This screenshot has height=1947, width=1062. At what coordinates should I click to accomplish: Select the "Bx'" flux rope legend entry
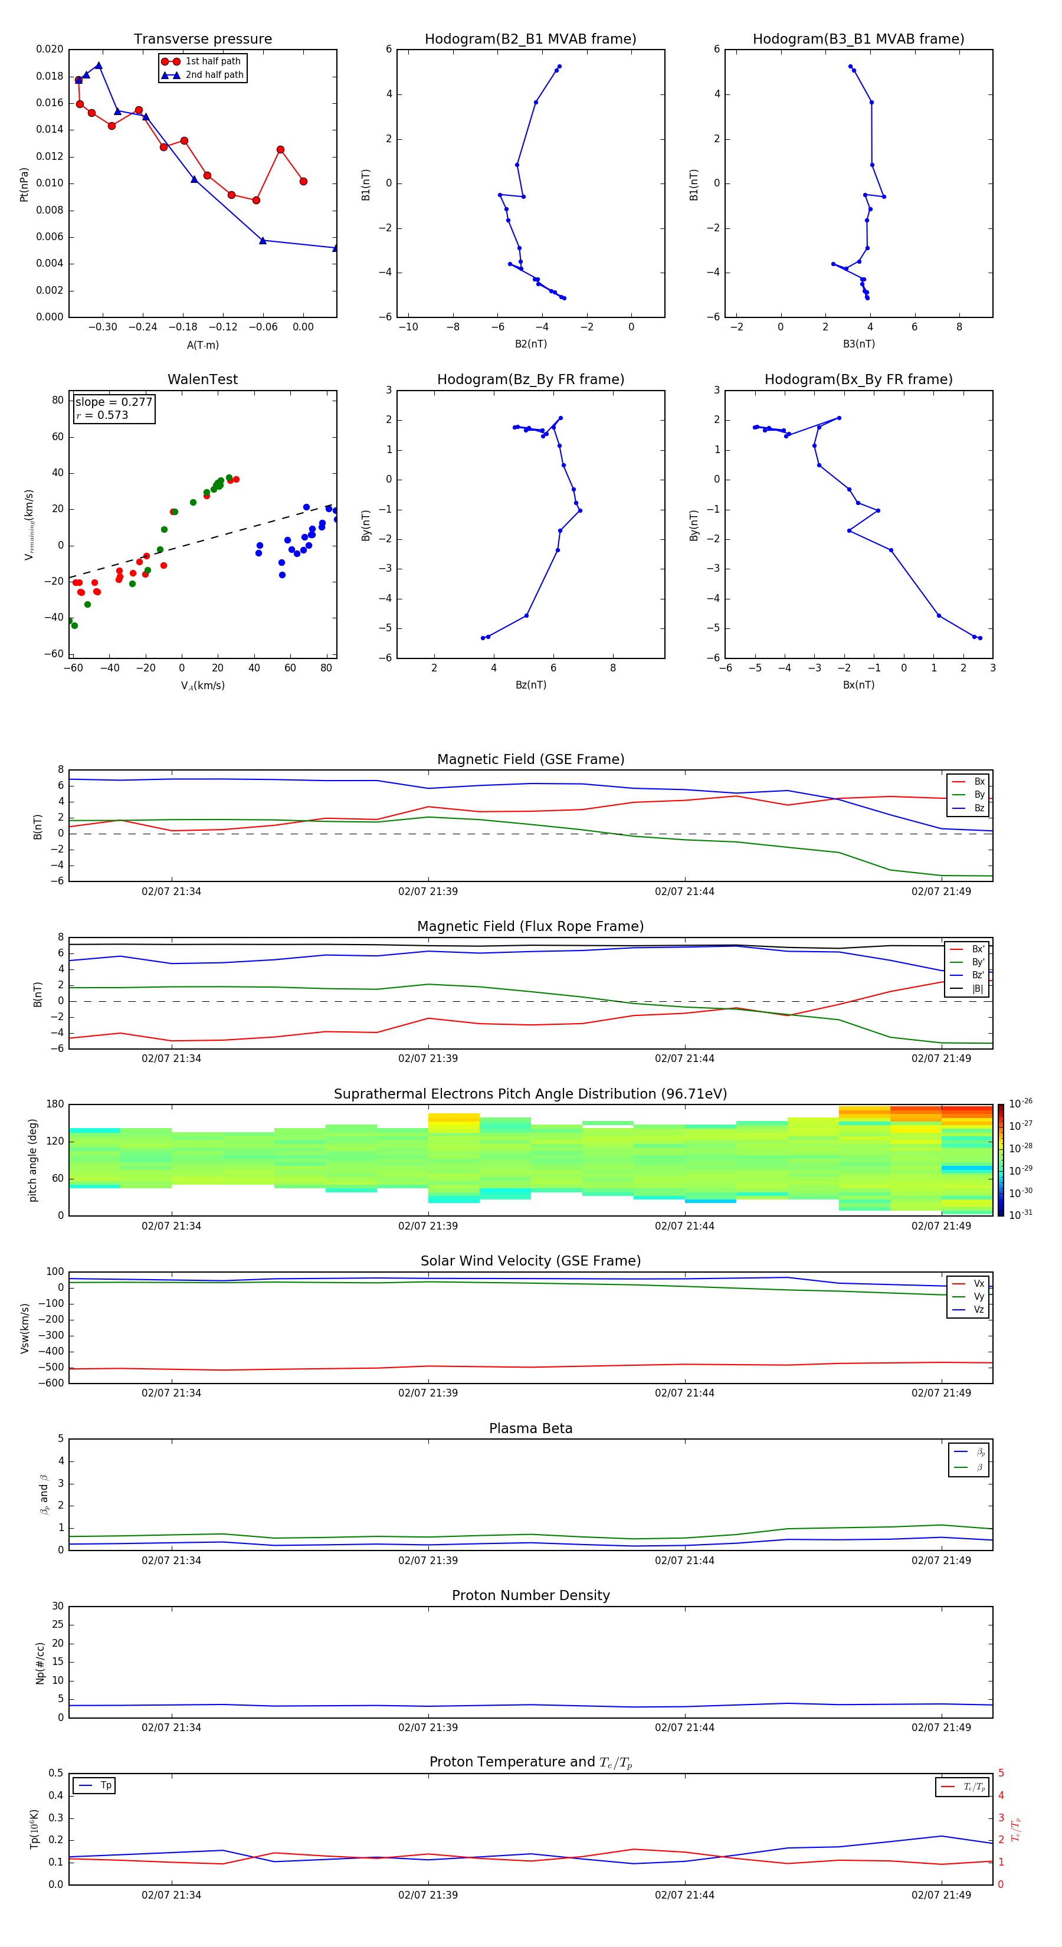click(967, 949)
